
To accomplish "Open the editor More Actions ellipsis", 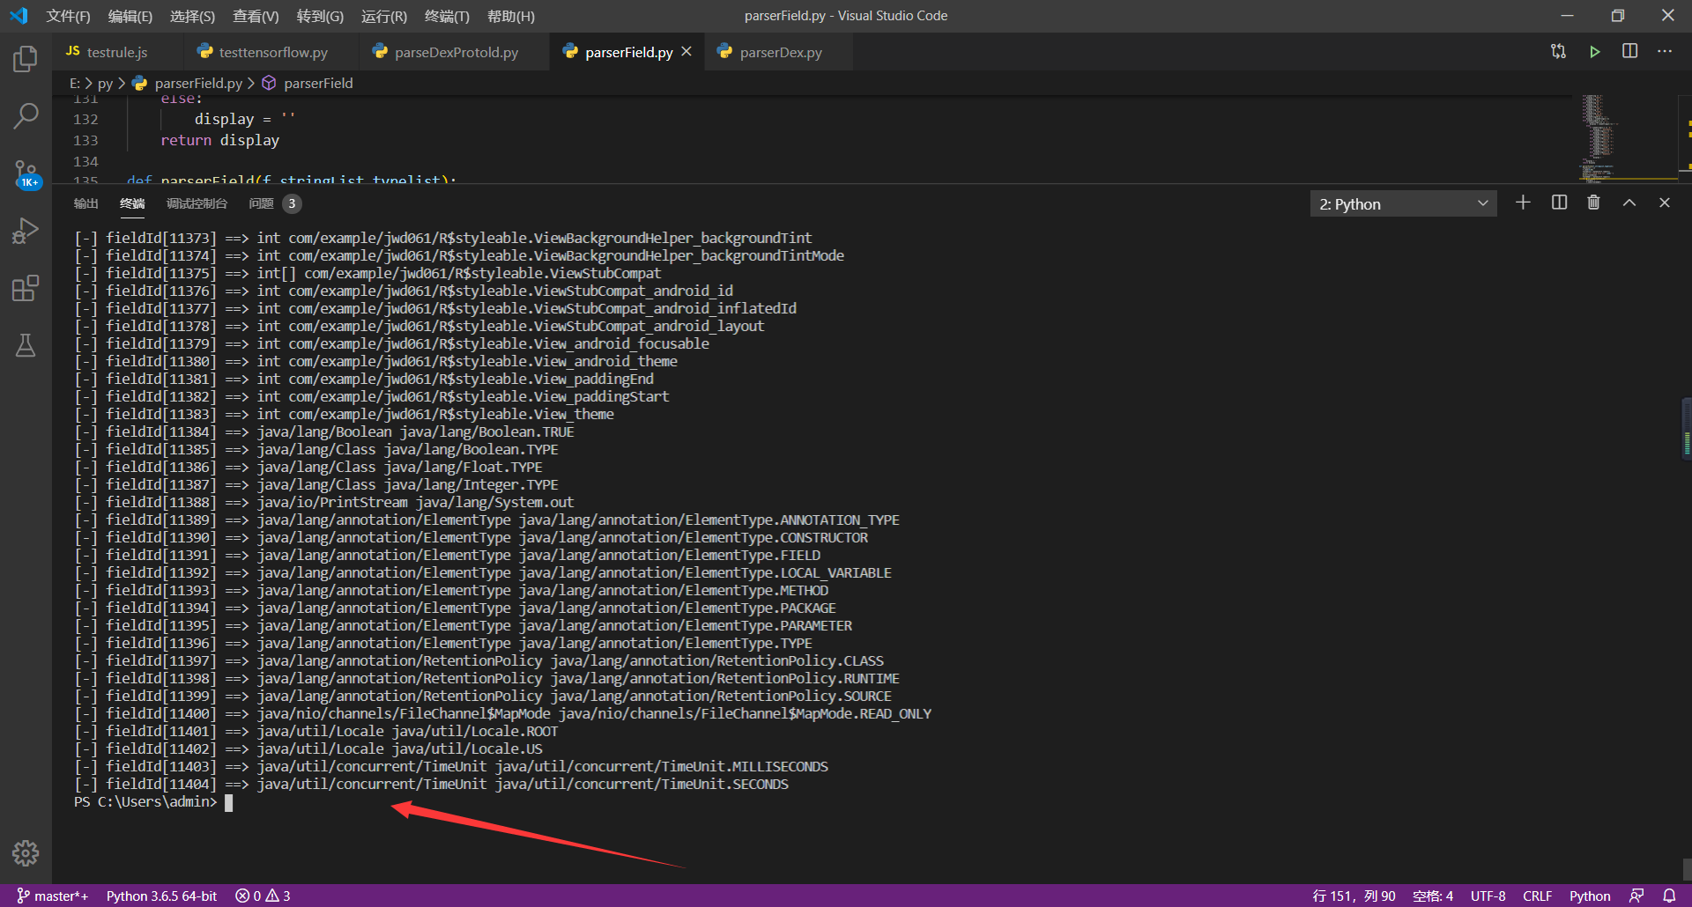I will point(1664,51).
